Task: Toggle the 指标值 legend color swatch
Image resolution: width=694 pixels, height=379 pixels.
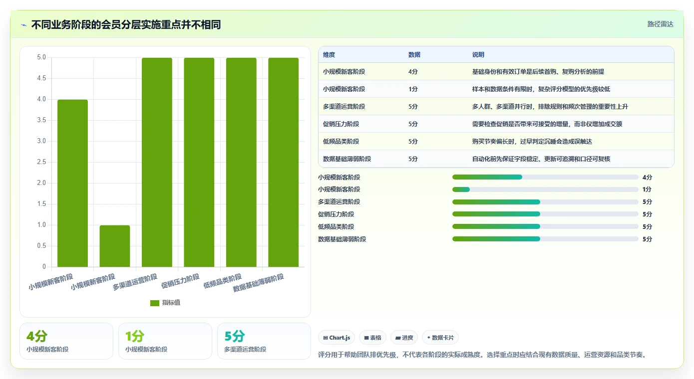Action: [x=155, y=303]
